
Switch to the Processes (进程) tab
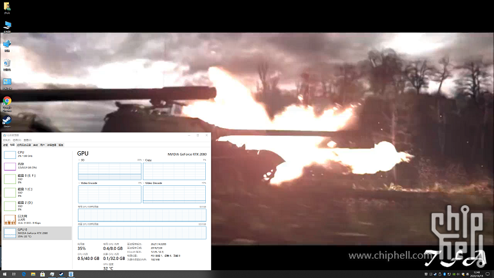(6, 145)
